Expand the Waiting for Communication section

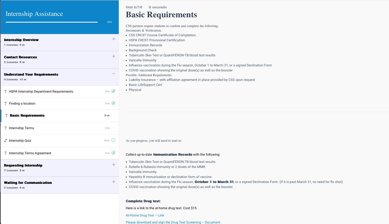point(113,182)
